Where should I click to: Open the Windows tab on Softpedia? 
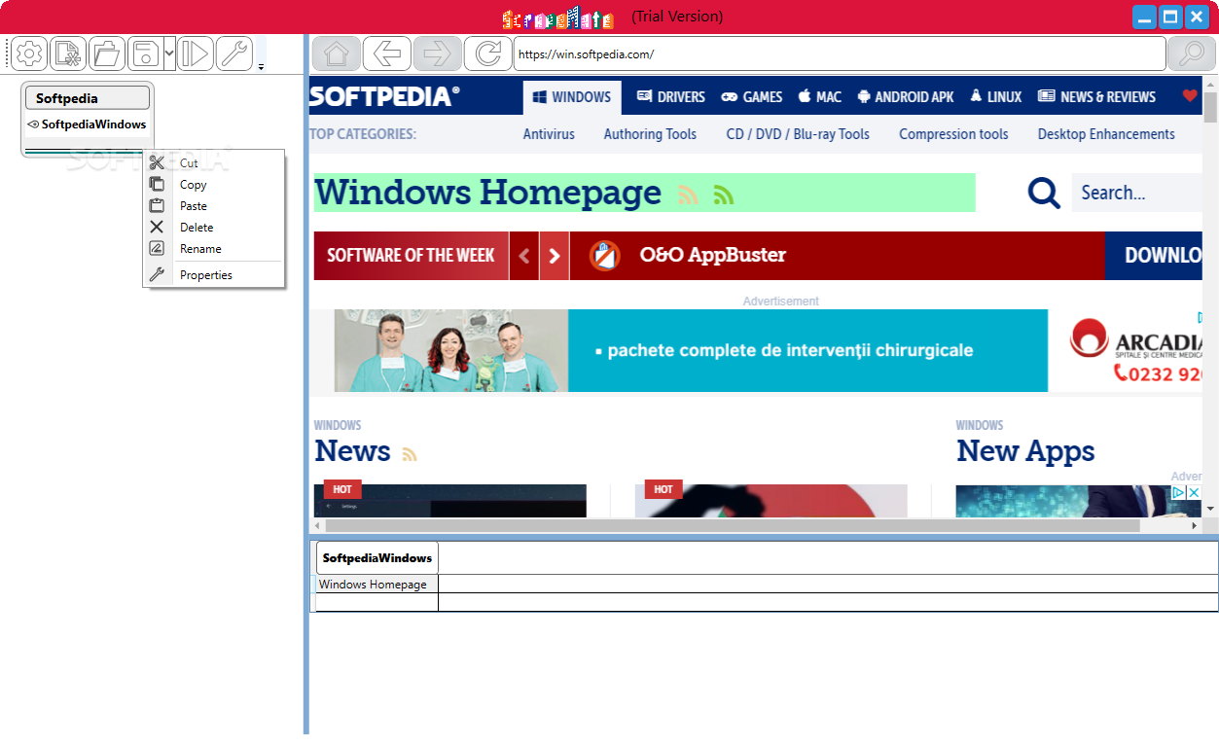(572, 97)
